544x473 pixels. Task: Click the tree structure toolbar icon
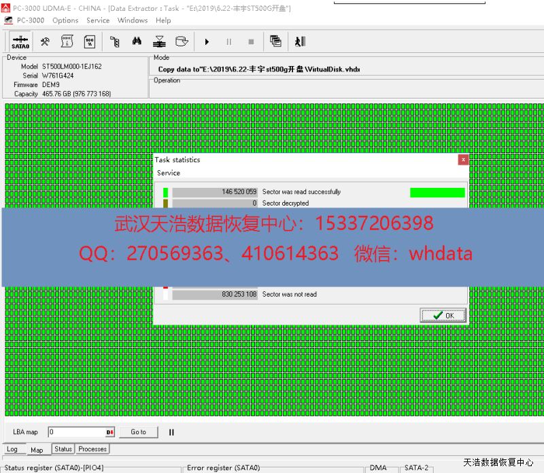click(115, 42)
